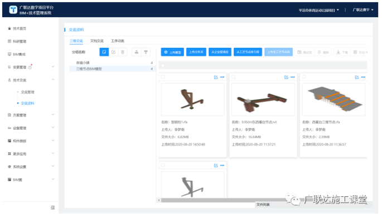Open more options on 西看台三维节点 card
The width and height of the screenshot is (382, 217).
pyautogui.click(x=363, y=77)
